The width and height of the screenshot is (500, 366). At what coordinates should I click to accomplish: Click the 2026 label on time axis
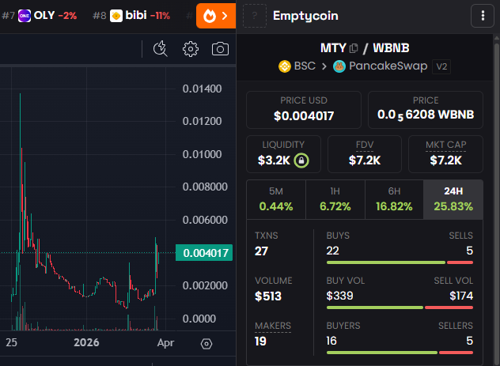coord(86,342)
